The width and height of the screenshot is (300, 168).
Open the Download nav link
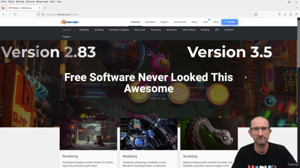tap(150, 22)
